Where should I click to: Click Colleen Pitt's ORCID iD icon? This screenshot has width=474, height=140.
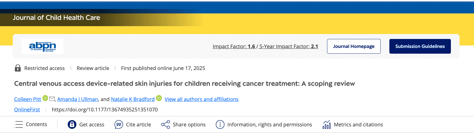(45, 98)
